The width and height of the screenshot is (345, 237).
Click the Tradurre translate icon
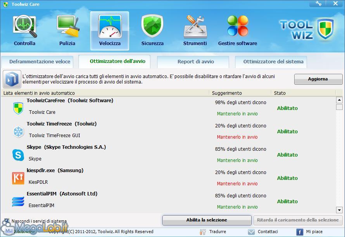pos(203,232)
